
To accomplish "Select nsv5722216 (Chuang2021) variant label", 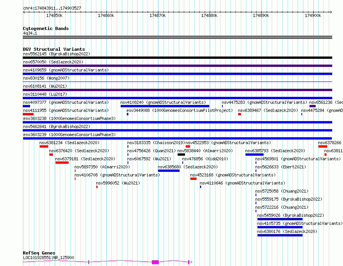I will (x=282, y=207).
